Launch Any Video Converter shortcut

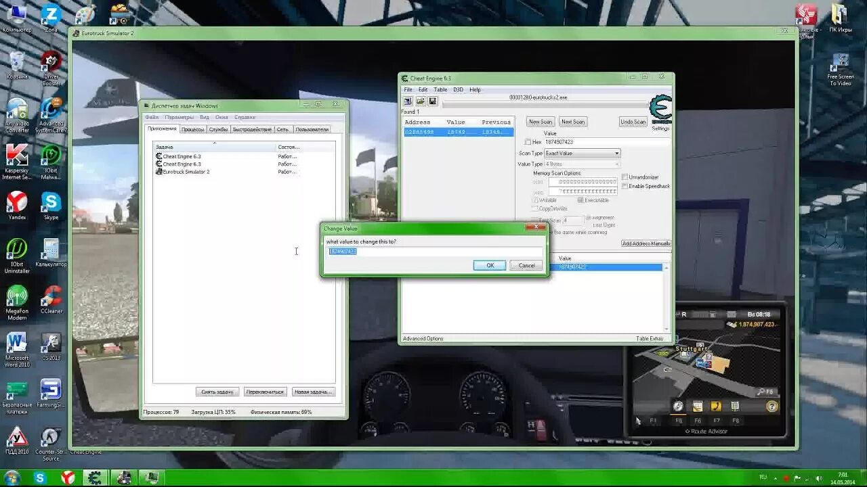pyautogui.click(x=17, y=115)
